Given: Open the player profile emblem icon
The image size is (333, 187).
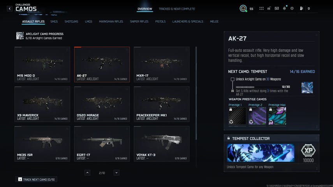Looking at the screenshot, I should point(243,9).
